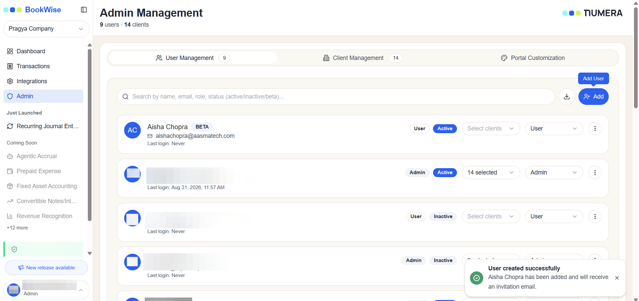The height and width of the screenshot is (301, 639).
Task: Click the sidebar scroll down arrow
Action: tap(90, 253)
